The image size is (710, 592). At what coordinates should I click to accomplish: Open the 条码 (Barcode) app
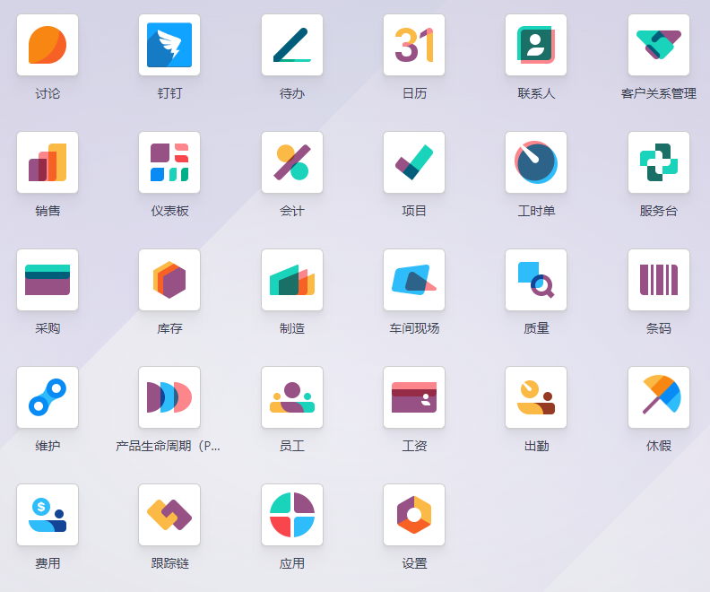[659, 280]
